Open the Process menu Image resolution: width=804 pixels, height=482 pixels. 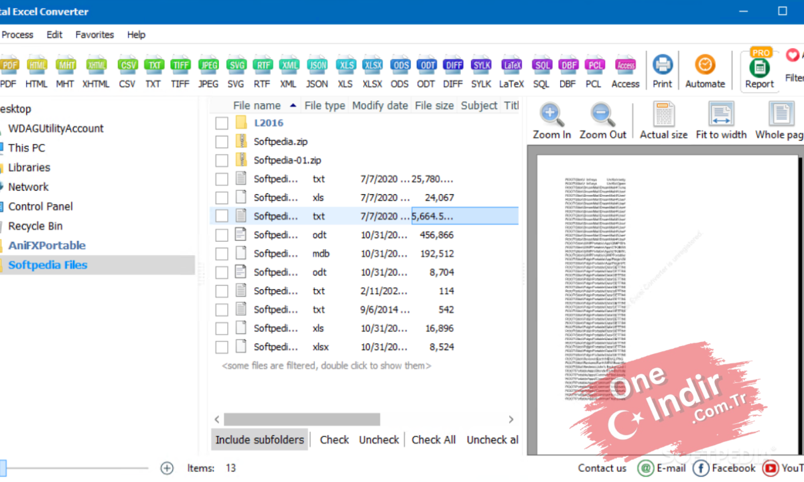[x=17, y=35]
